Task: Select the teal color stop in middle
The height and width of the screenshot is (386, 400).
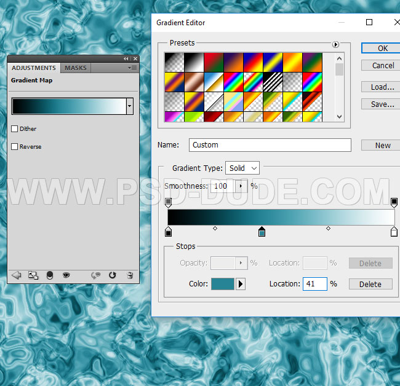Action: pyautogui.click(x=262, y=232)
